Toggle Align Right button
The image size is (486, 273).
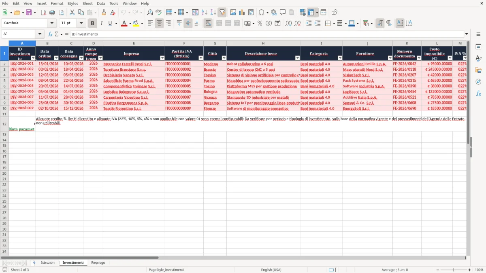click(x=168, y=23)
